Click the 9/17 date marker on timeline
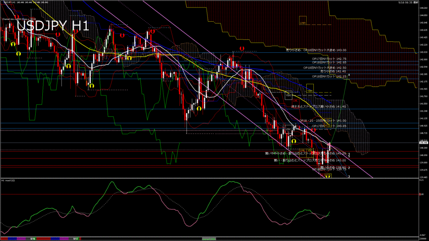The height and width of the screenshot is (241, 429). click(x=76, y=238)
